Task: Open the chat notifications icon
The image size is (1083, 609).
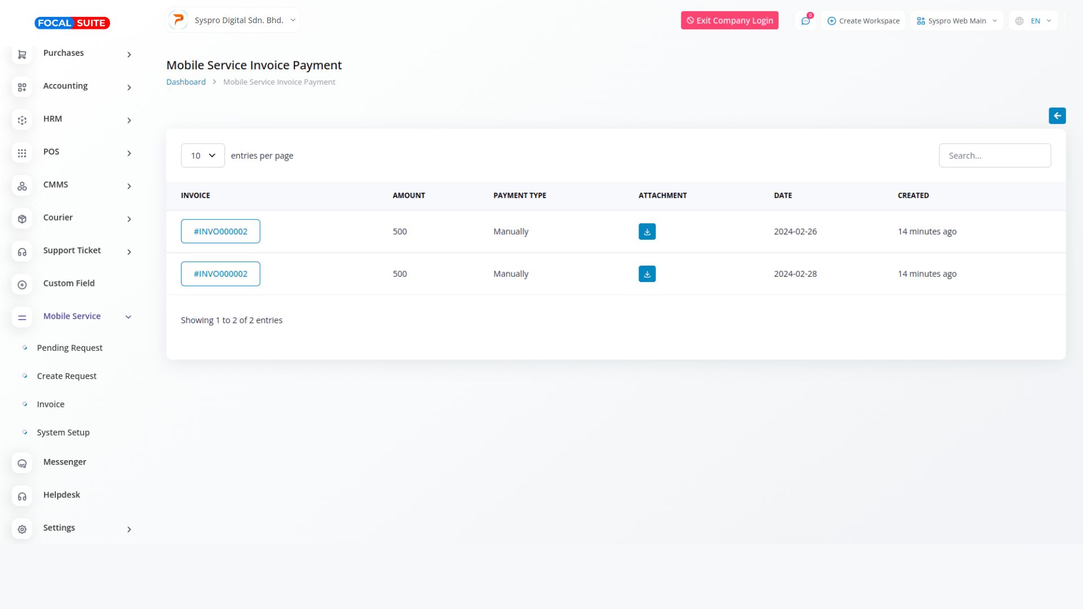Action: (805, 21)
